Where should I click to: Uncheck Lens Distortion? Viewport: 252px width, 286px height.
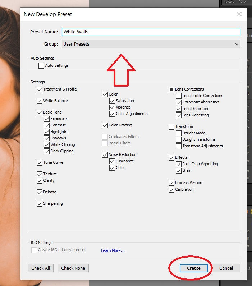179,109
